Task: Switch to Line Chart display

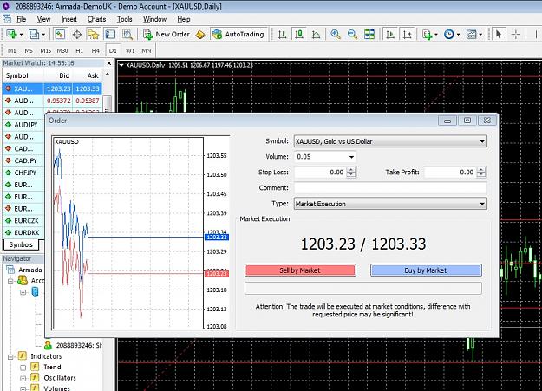Action: click(316, 34)
